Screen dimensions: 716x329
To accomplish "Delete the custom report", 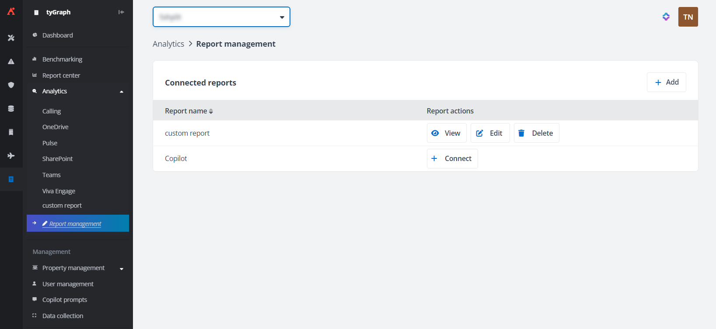I will pos(536,133).
